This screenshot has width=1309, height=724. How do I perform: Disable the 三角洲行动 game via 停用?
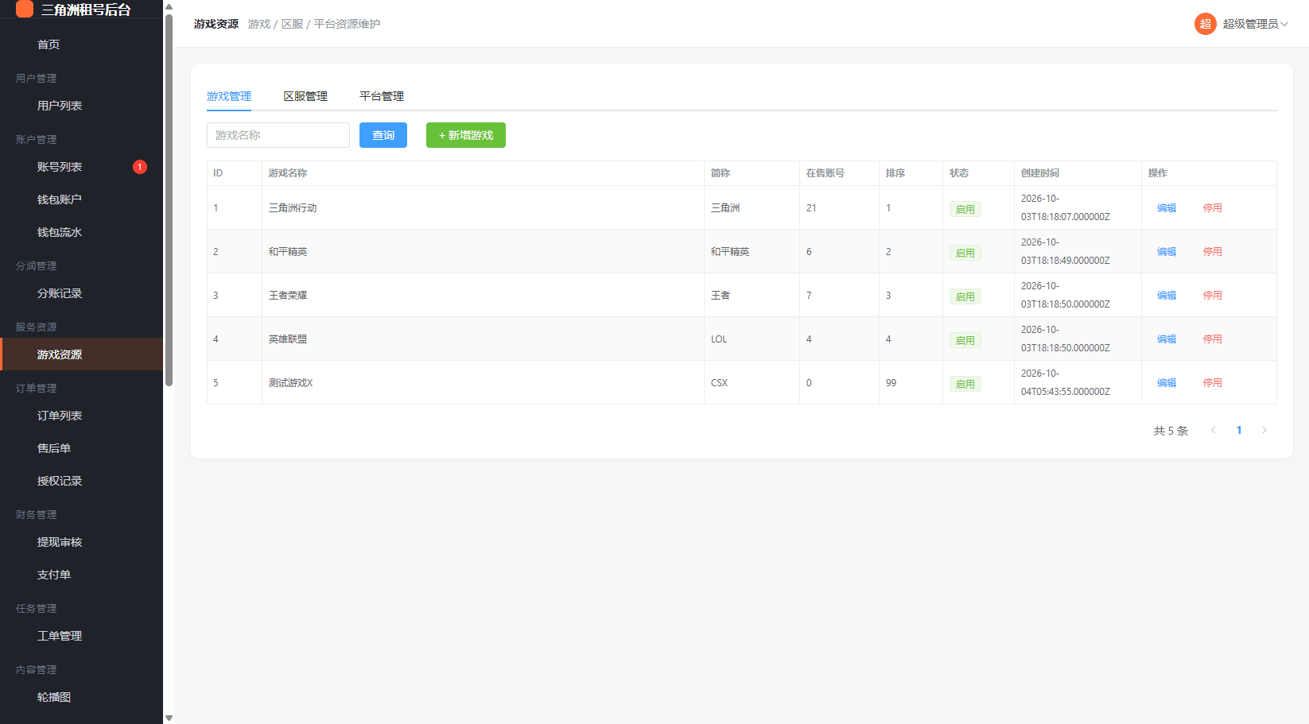pyautogui.click(x=1212, y=208)
